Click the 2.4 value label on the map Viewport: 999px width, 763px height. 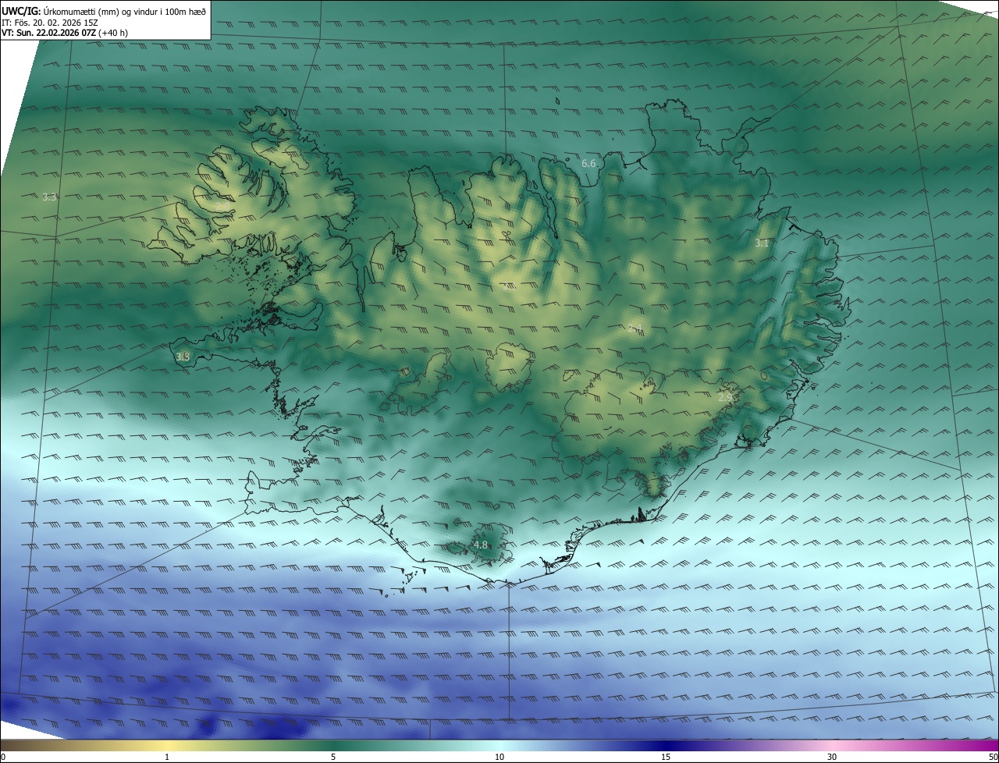click(x=635, y=328)
